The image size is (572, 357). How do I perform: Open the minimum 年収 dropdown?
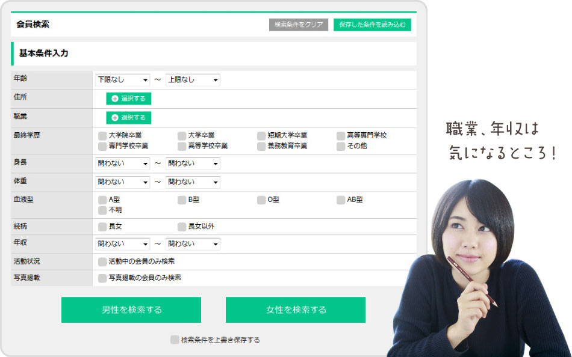[x=122, y=244]
